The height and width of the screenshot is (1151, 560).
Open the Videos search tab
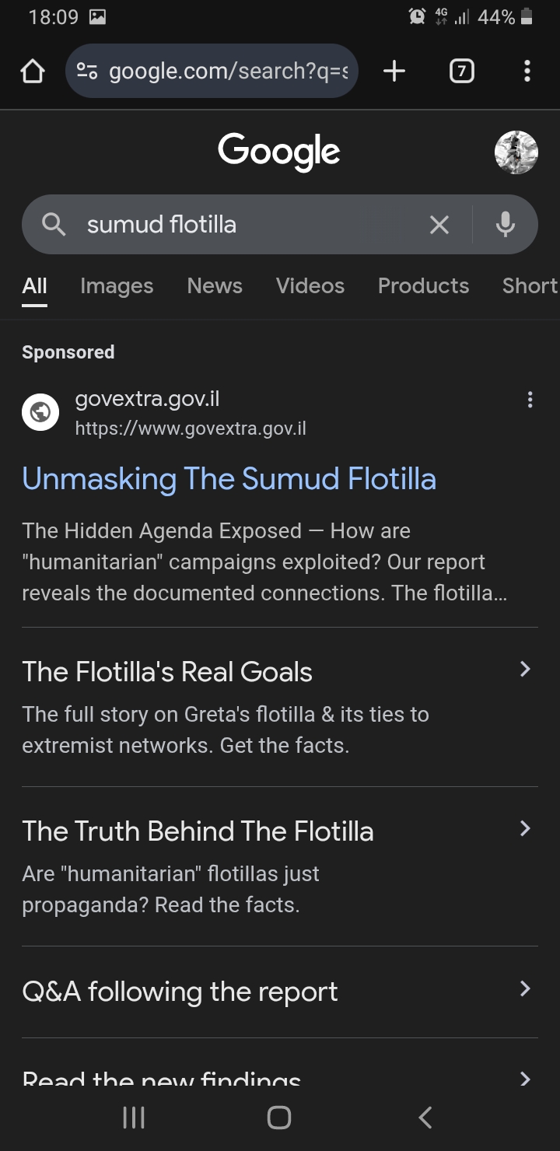click(x=310, y=286)
